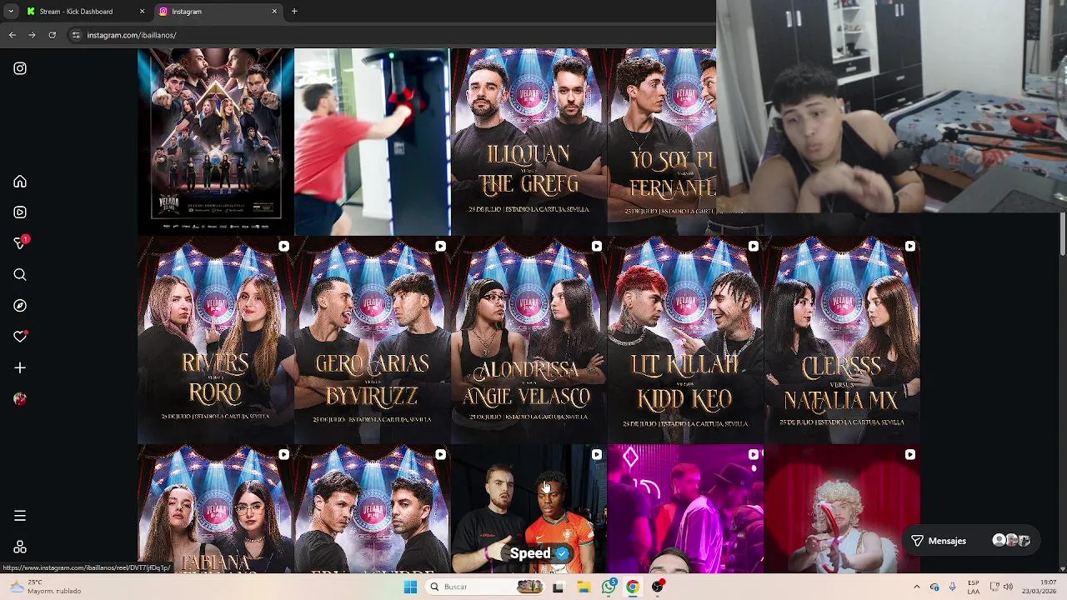Open the Alondrissa vs Angie Velasco reel
This screenshot has height=600, width=1067.
click(x=528, y=340)
